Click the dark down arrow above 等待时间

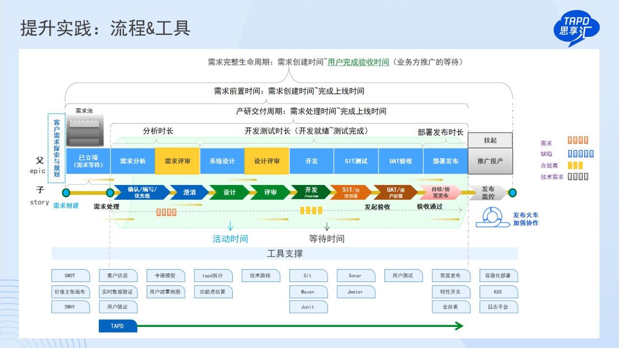point(327,226)
